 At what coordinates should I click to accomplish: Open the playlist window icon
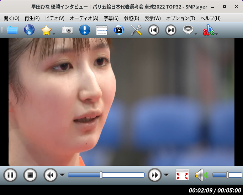pyautogui.click(x=102, y=30)
